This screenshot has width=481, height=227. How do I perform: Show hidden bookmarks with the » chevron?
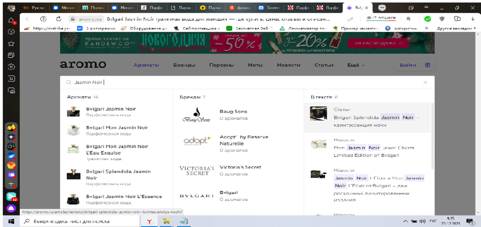pyautogui.click(x=426, y=28)
